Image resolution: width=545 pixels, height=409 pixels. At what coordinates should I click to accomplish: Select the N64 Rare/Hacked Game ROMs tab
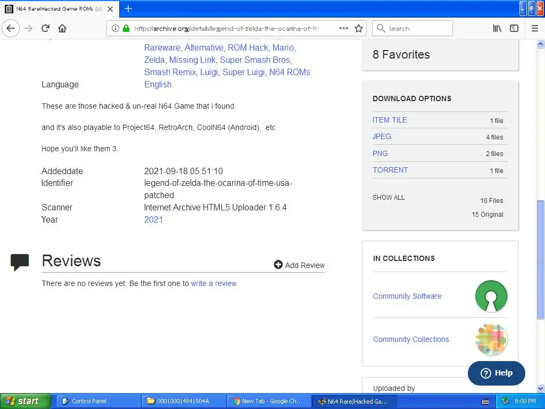point(60,9)
